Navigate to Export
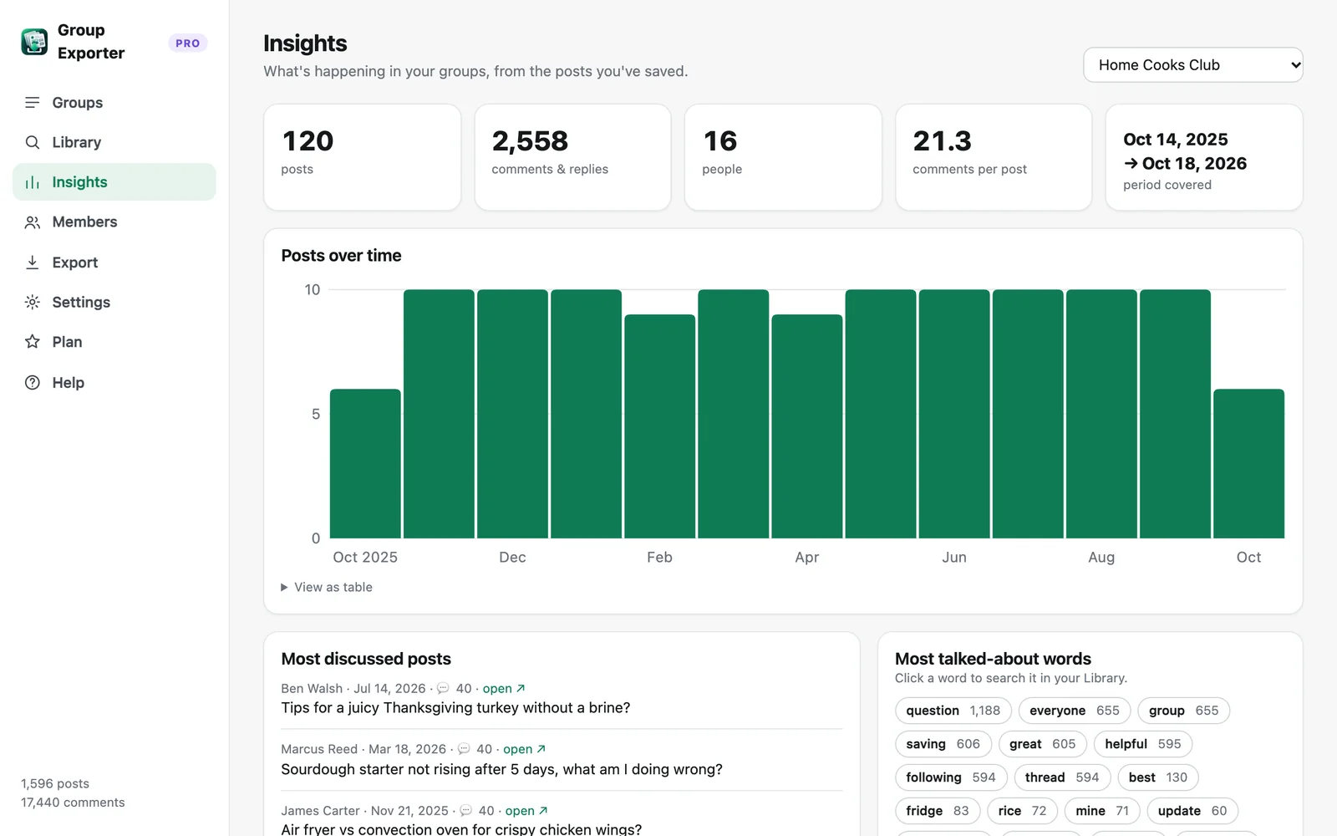 [x=114, y=263]
